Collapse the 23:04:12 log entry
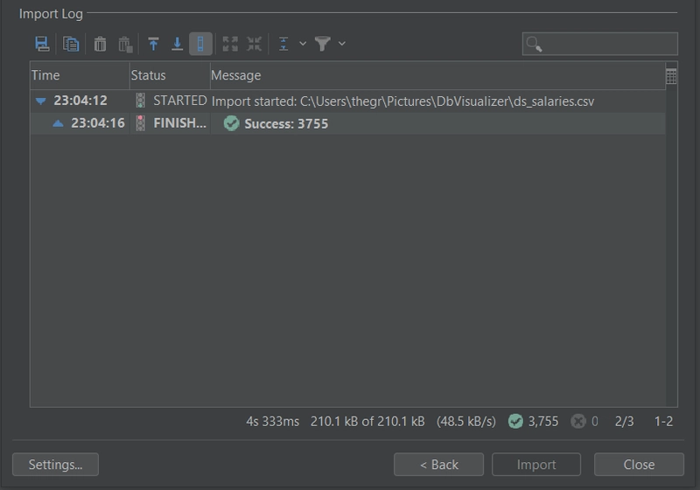The width and height of the screenshot is (700, 490). click(x=40, y=101)
